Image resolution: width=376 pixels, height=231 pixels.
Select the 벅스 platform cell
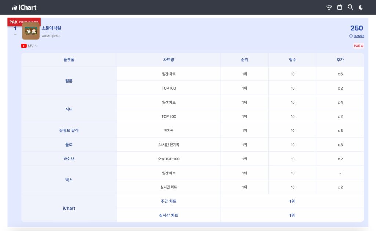[69, 180]
